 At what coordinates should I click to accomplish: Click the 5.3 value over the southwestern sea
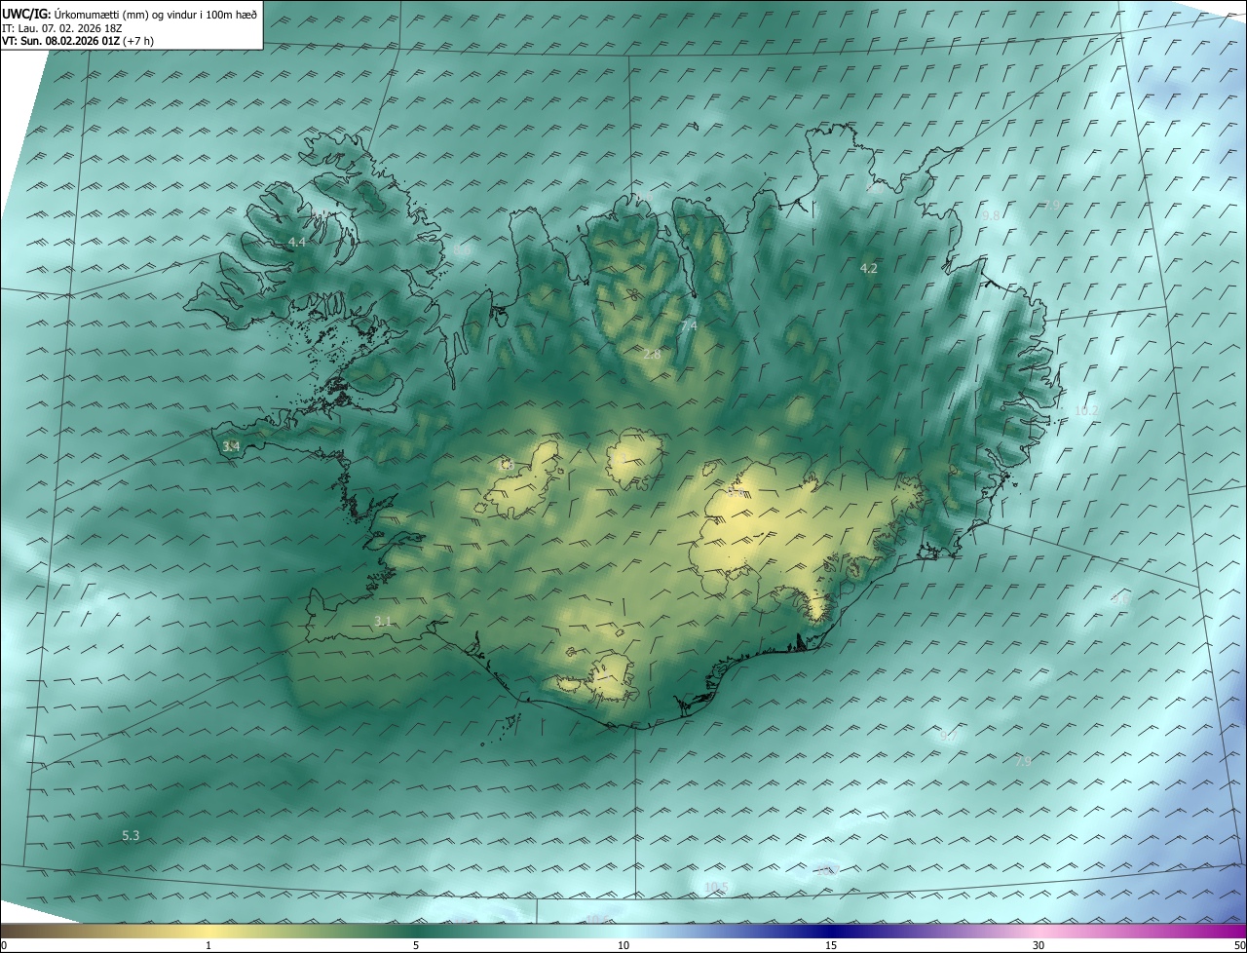click(x=131, y=835)
